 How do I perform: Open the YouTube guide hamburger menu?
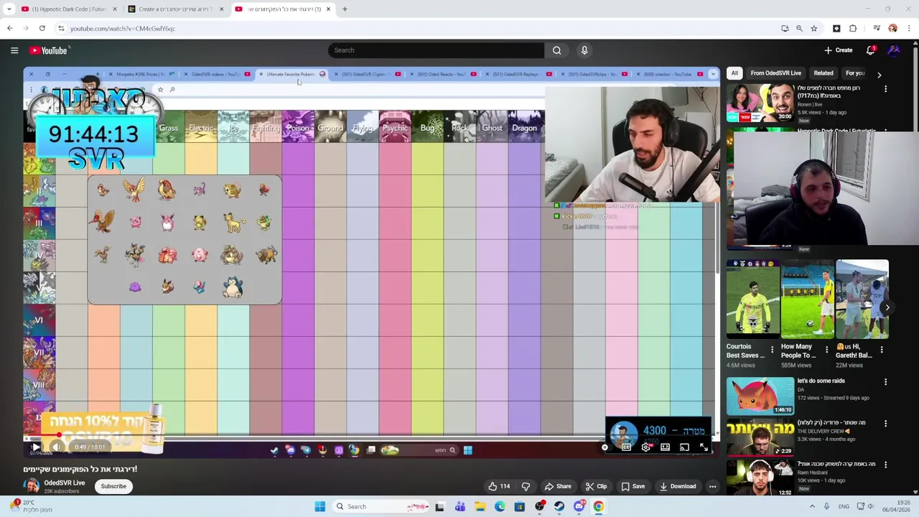[14, 50]
